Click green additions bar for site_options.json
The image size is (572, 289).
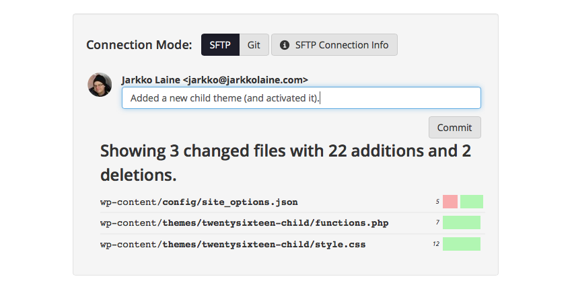[x=472, y=202]
